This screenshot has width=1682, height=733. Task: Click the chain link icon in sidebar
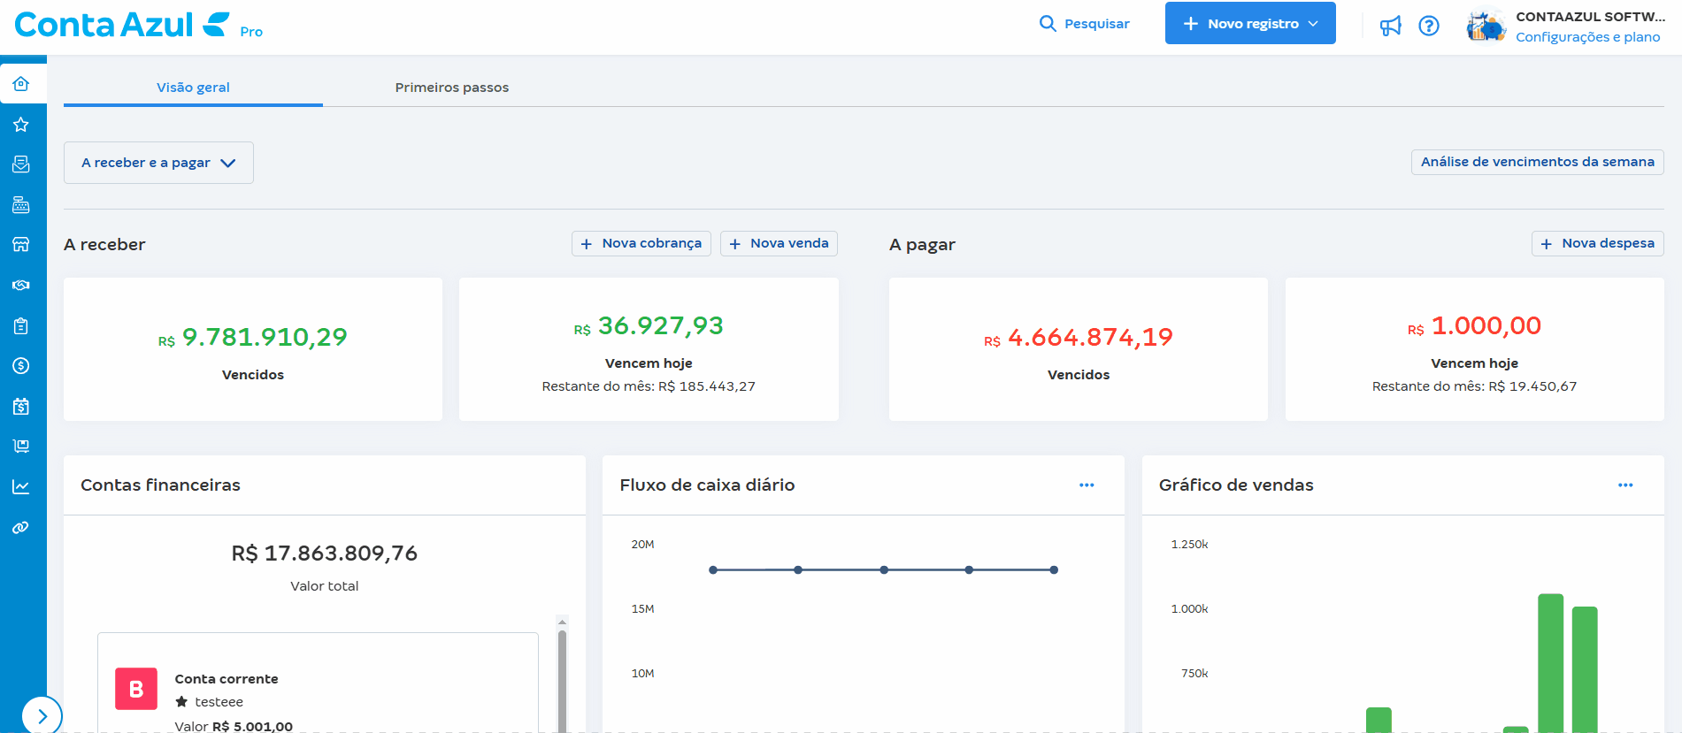click(21, 527)
